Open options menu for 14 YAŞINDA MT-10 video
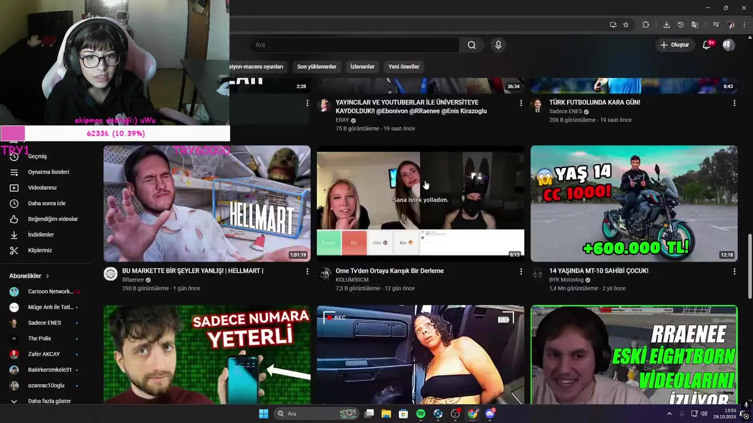This screenshot has height=423, width=753. 734,271
